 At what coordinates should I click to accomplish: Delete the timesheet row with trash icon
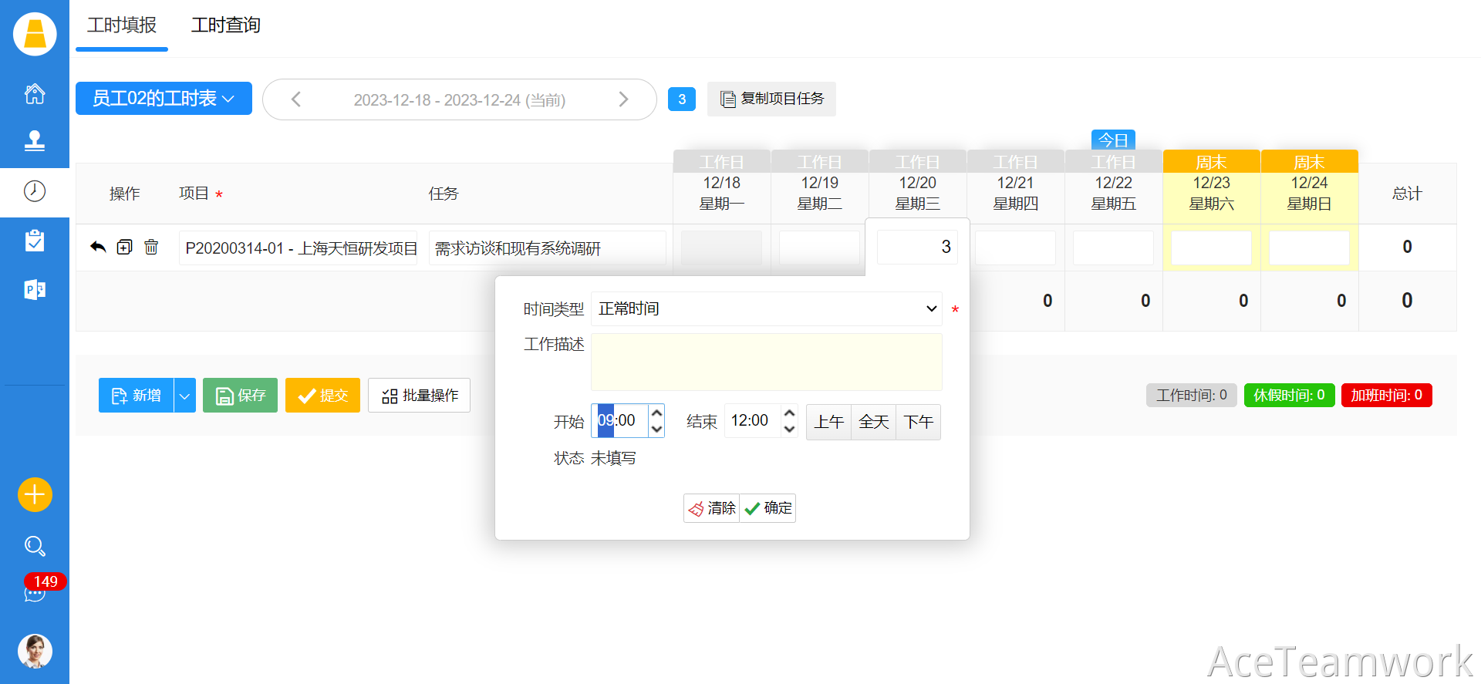click(x=151, y=247)
